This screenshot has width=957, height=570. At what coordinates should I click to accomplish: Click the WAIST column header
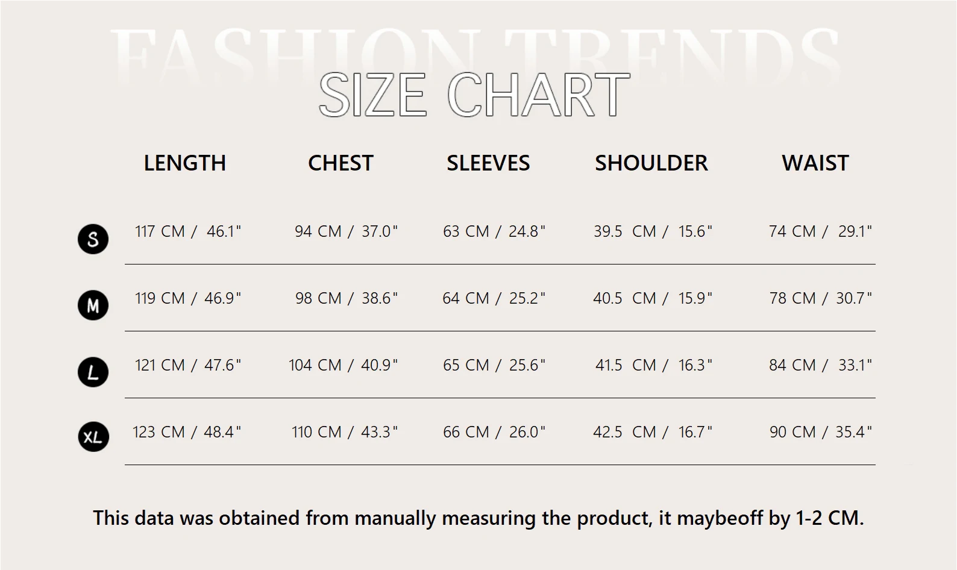tap(815, 163)
